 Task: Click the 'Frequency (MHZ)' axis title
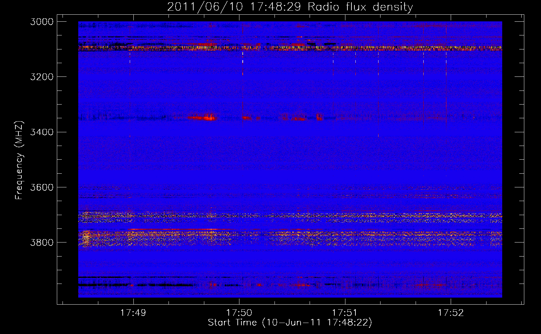(19, 160)
